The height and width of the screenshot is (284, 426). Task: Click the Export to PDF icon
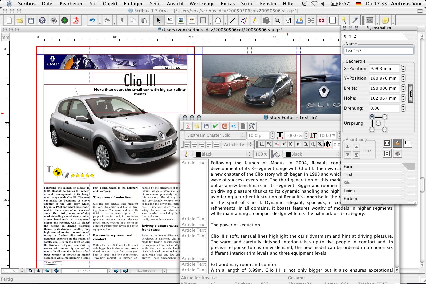[x=76, y=20]
